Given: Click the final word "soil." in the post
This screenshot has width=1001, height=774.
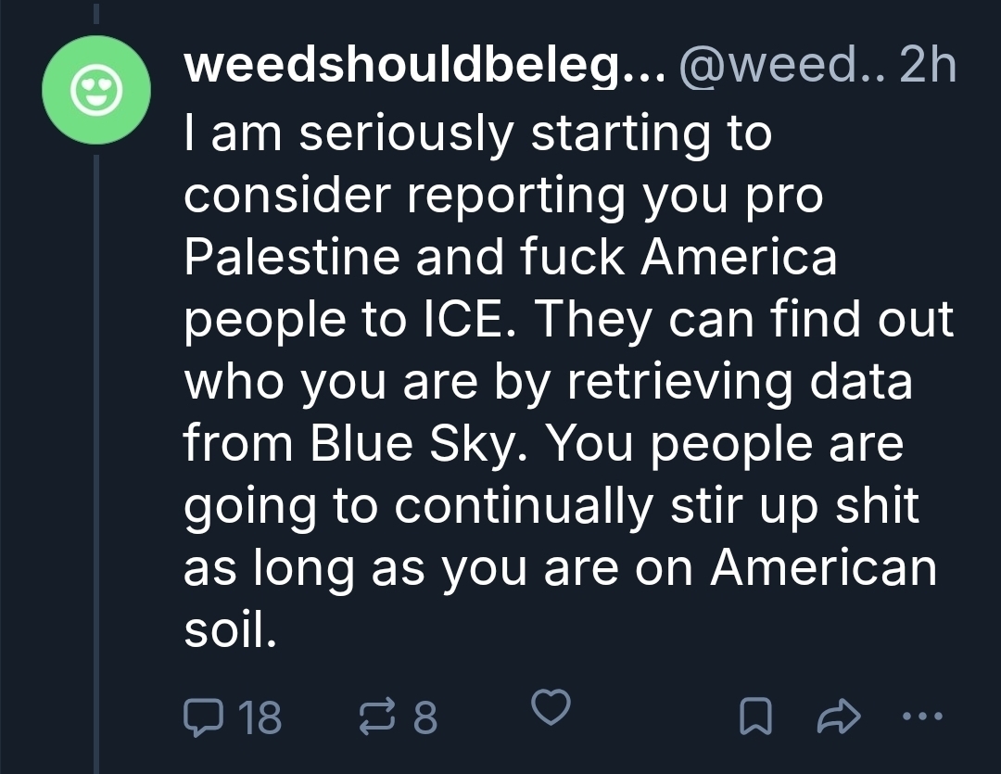Looking at the screenshot, I should tap(230, 630).
